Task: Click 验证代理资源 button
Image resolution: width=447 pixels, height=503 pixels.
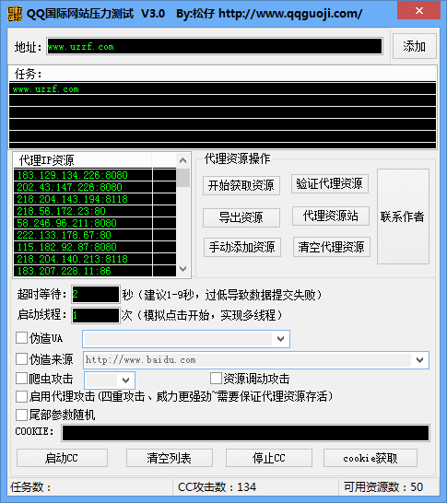Action: (330, 184)
